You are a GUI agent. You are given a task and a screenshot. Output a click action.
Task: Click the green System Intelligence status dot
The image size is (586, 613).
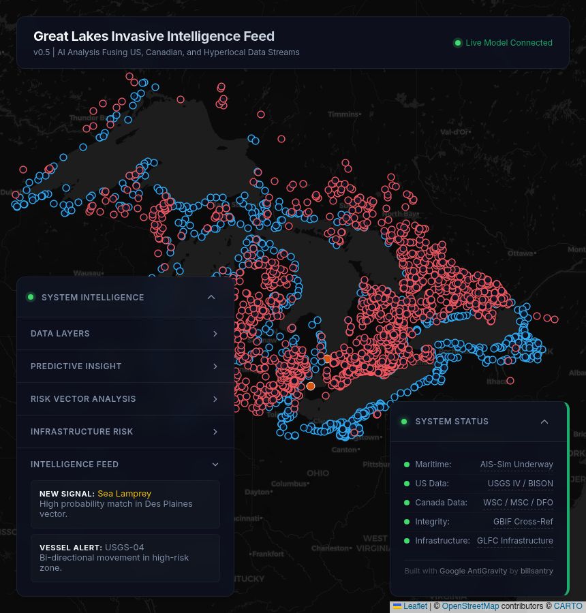click(x=31, y=297)
